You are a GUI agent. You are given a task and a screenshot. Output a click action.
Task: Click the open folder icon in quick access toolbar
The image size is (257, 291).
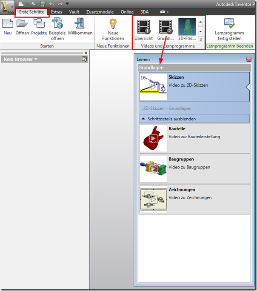(34, 4)
